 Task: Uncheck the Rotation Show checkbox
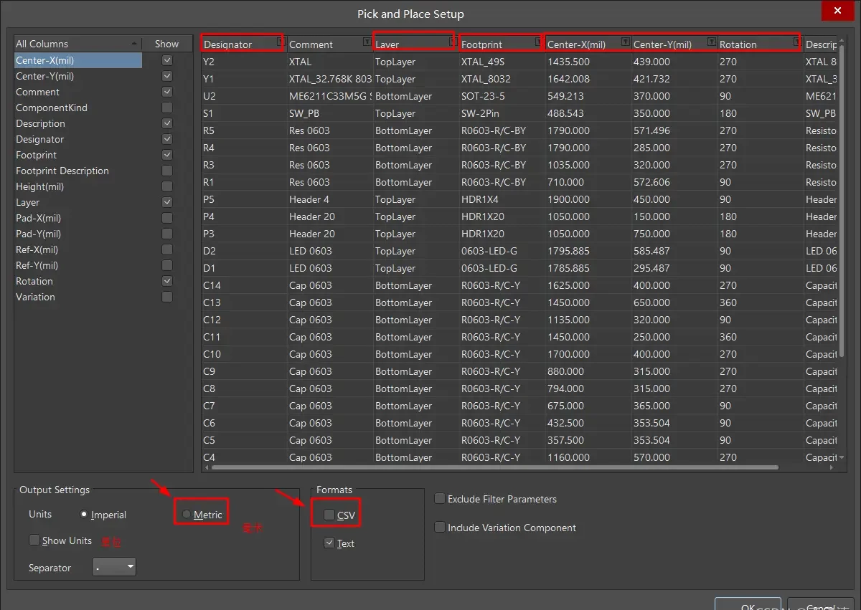[x=167, y=281]
